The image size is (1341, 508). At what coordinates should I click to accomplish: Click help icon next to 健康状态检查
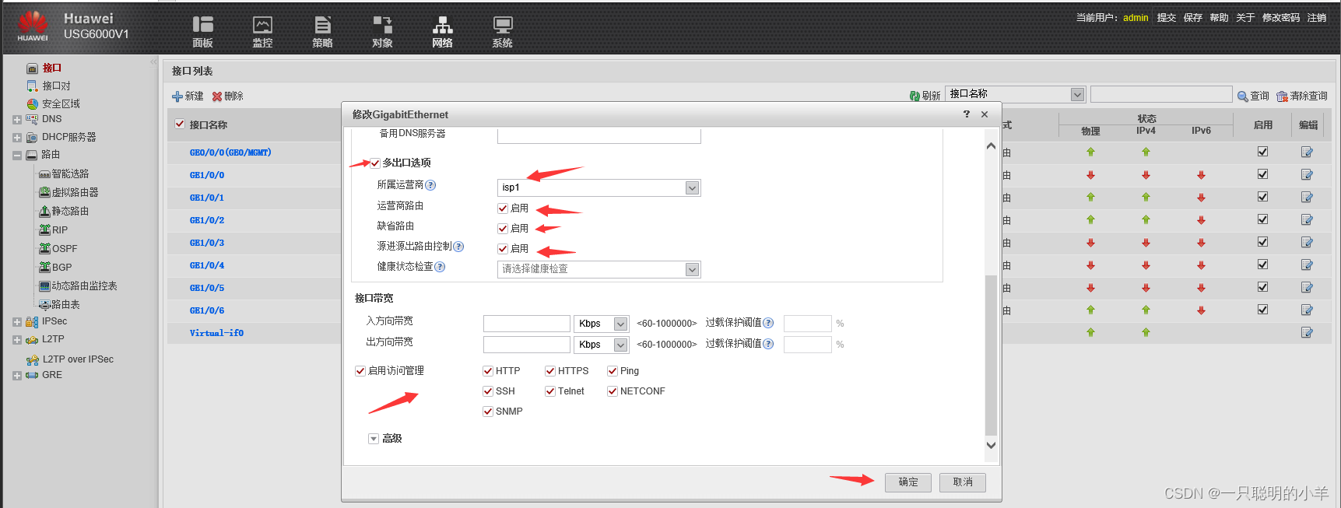(440, 267)
